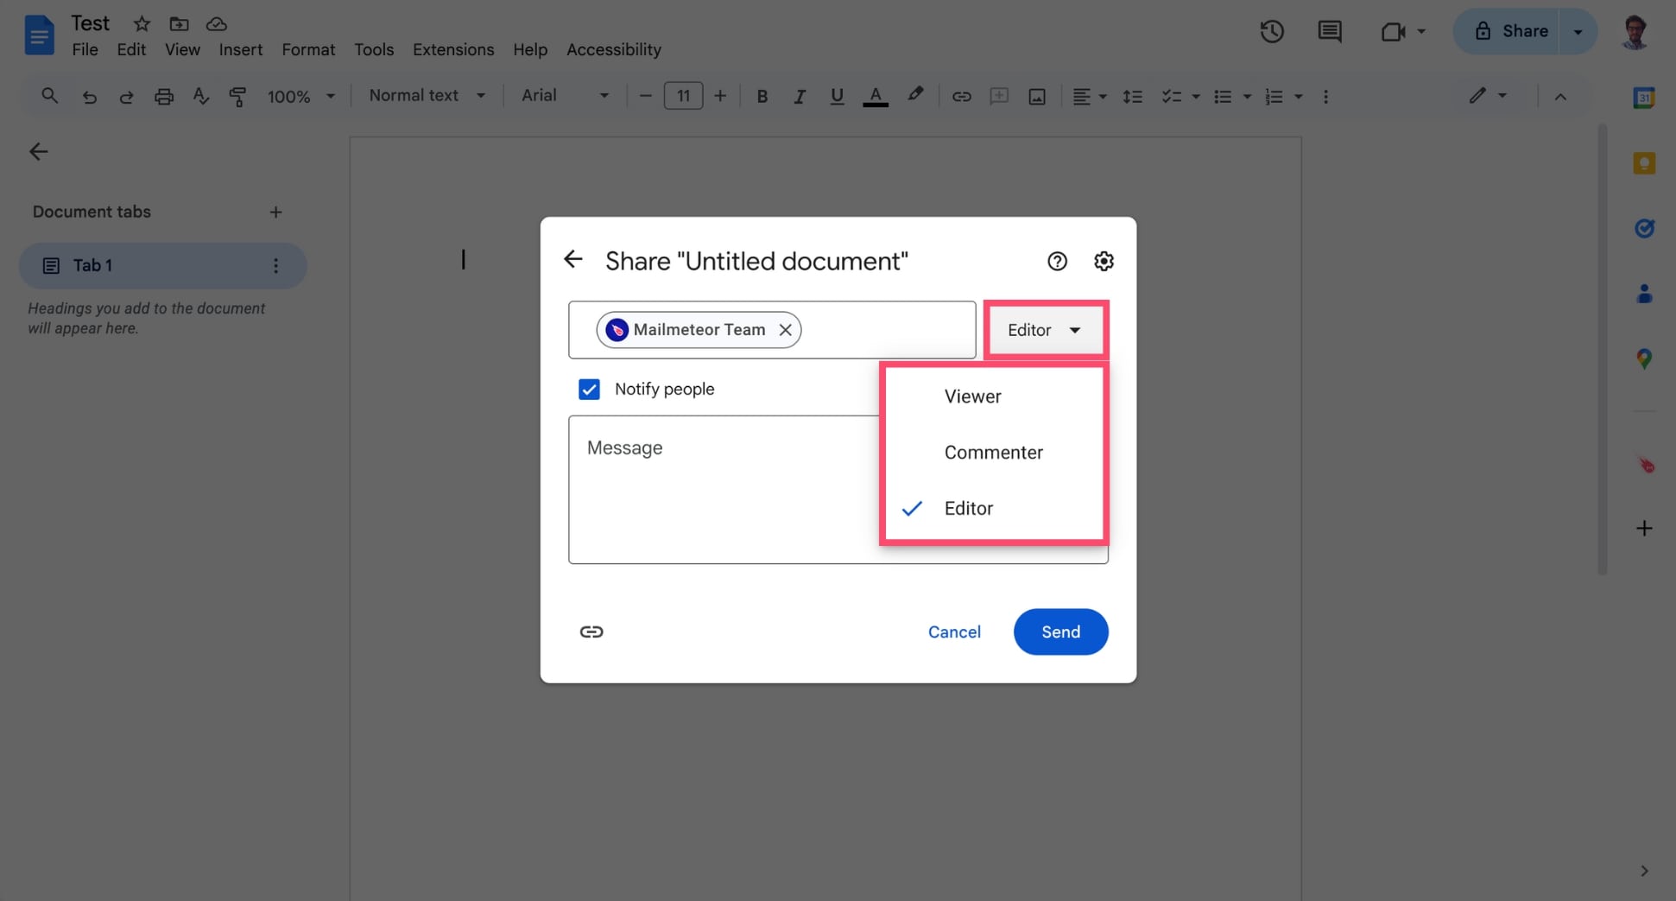
Task: Toggle underline formatting
Action: (836, 96)
